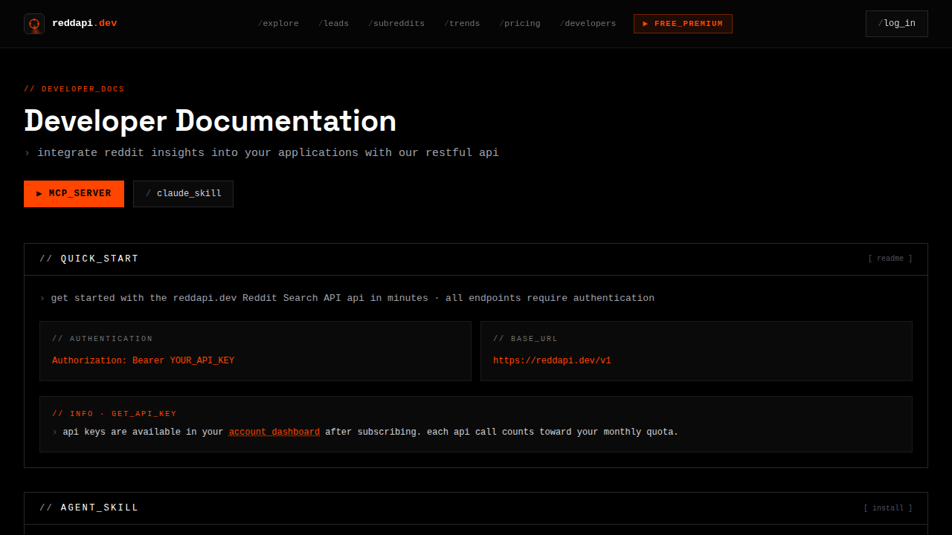Select the https://reddapi.dev/v1 base URL text

click(x=552, y=361)
